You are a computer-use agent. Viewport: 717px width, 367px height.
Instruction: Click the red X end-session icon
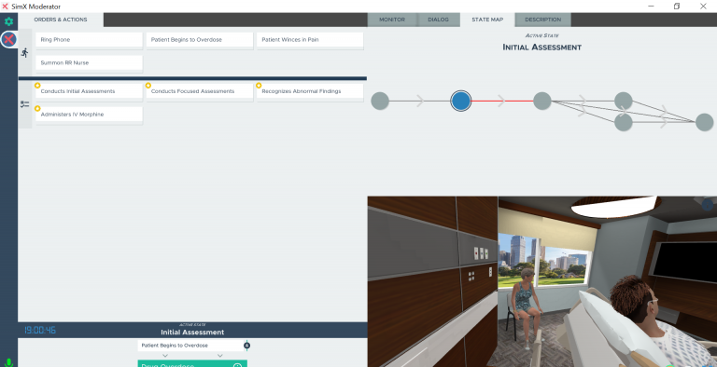[8, 39]
